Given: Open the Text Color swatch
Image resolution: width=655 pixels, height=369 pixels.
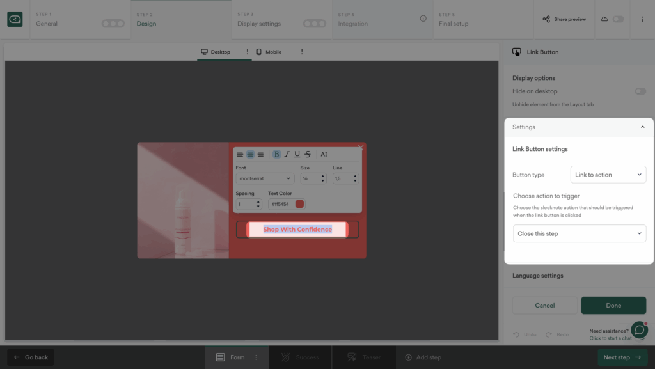Looking at the screenshot, I should click(299, 204).
